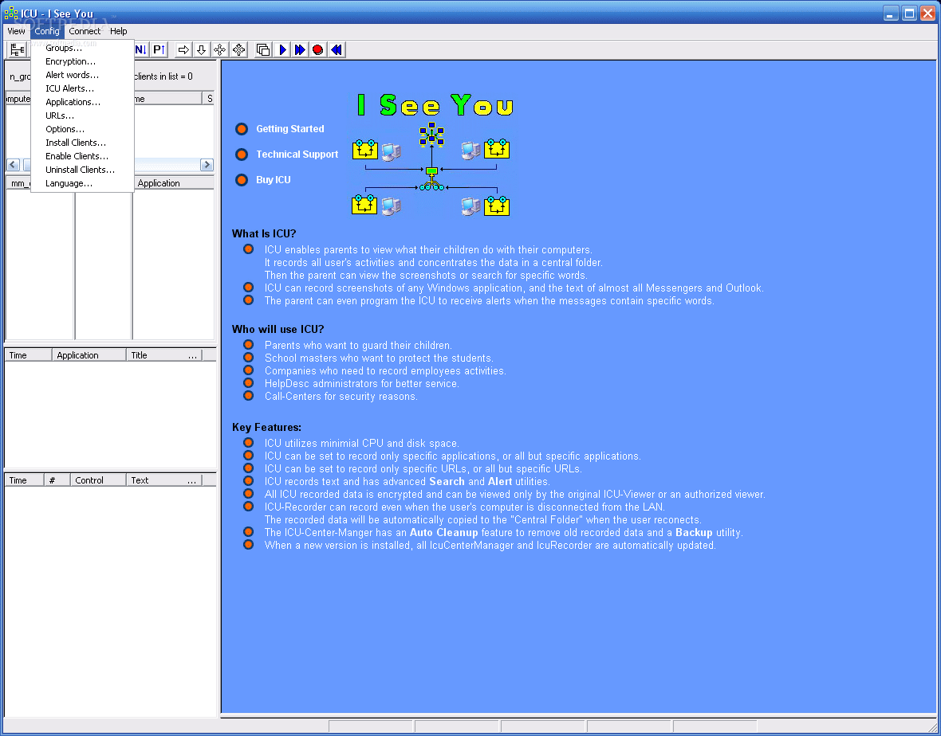Open the Connect menu
The image size is (941, 736).
[85, 31]
